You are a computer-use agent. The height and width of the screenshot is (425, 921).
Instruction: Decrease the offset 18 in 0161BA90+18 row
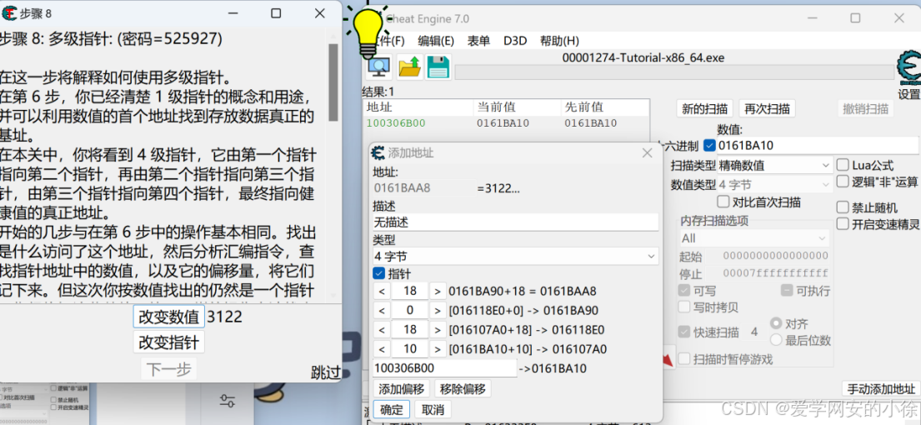tap(381, 291)
